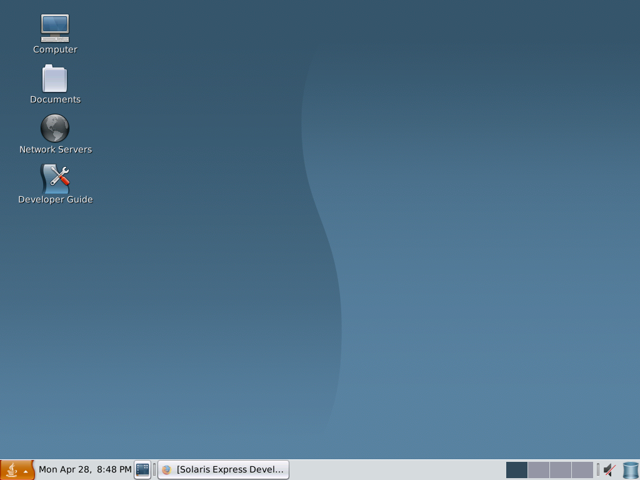The height and width of the screenshot is (480, 640).
Task: Click the Firefox icon in taskbar button
Action: 166,470
